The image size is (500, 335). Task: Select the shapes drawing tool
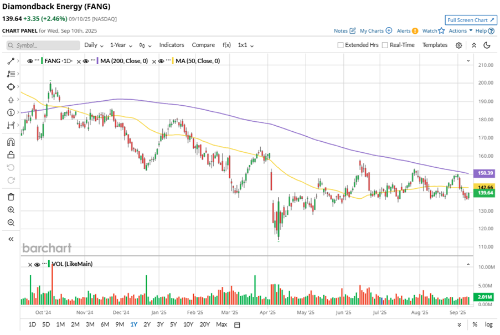tap(11, 87)
